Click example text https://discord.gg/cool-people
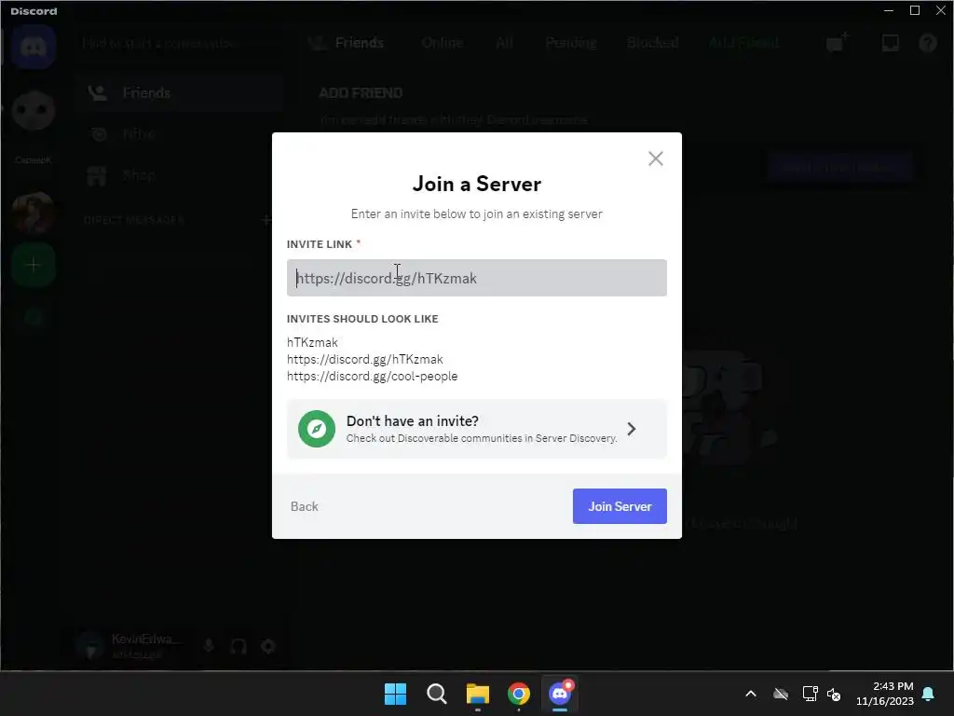 [373, 377]
